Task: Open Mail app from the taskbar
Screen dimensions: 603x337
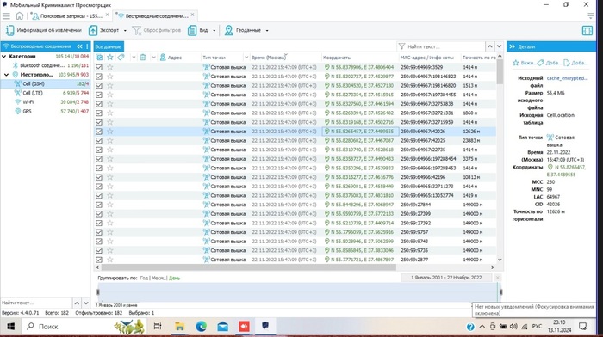Action: [222, 327]
